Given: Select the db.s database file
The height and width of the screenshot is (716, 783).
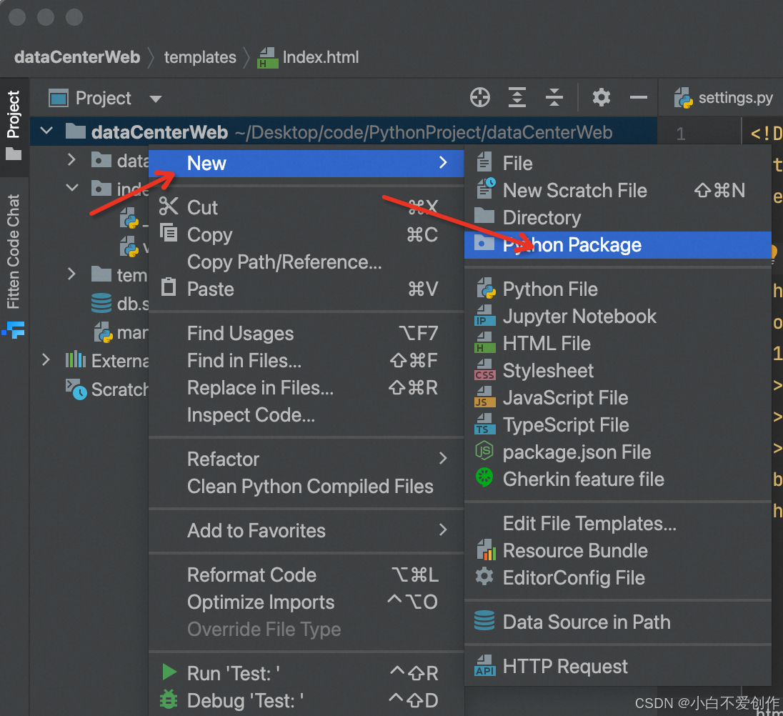Looking at the screenshot, I should pyautogui.click(x=120, y=303).
